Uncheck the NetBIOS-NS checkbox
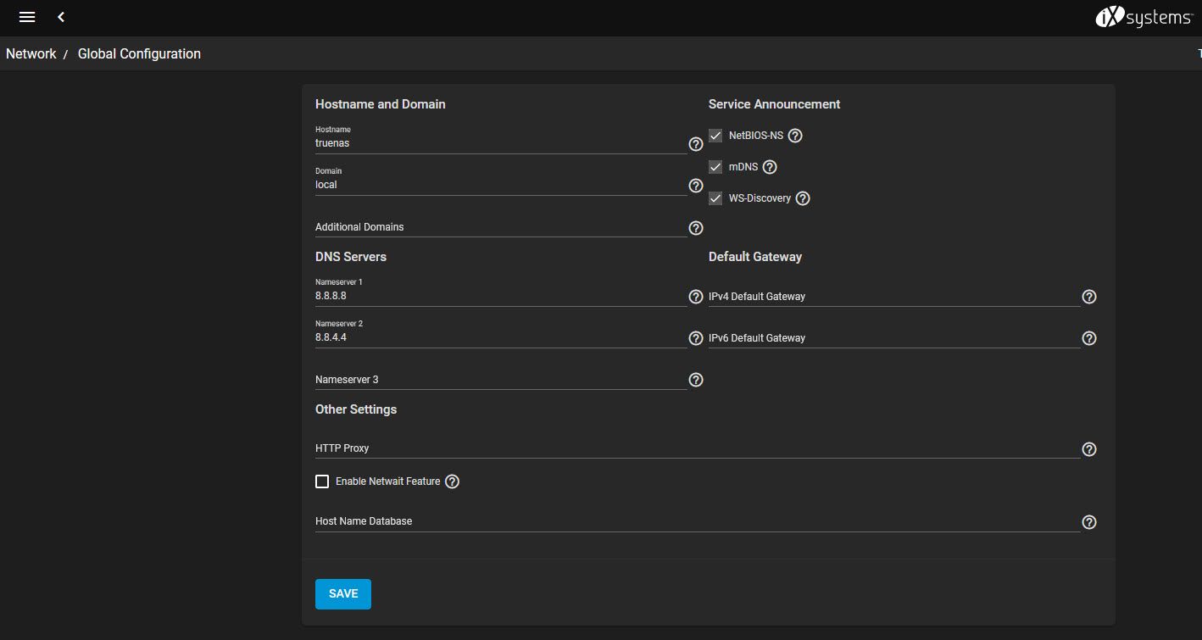Screen dimensions: 1202x640 pyautogui.click(x=715, y=136)
